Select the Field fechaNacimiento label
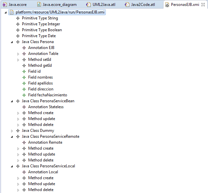208x193 pixels. click(47, 95)
